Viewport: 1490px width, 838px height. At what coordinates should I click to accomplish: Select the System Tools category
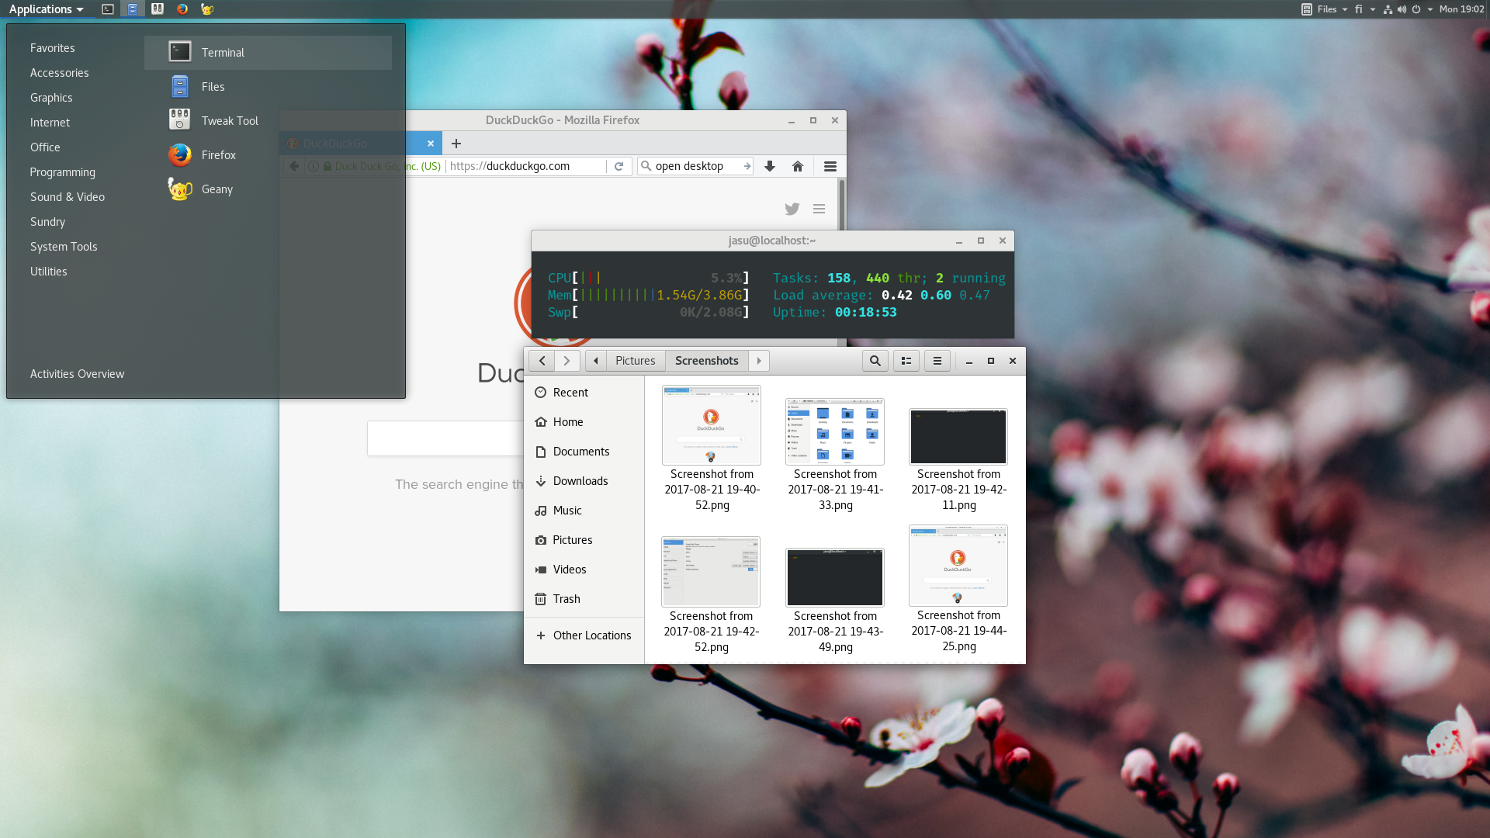coord(64,247)
